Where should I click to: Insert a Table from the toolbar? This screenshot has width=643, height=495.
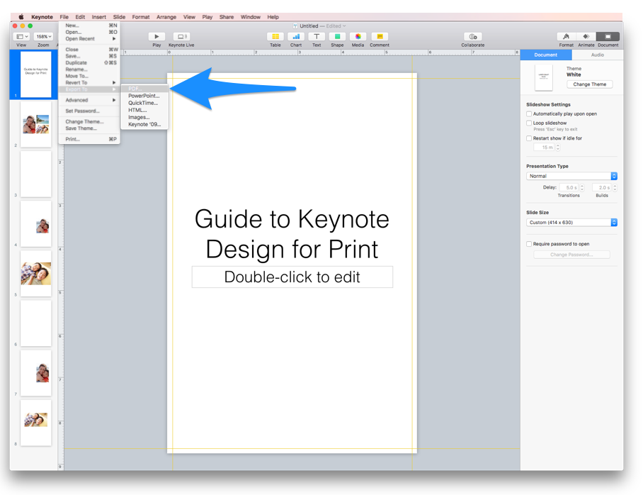coord(275,37)
